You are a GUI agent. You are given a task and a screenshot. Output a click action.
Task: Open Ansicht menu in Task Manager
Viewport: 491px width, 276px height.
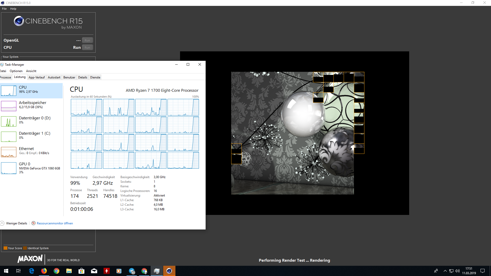point(31,71)
